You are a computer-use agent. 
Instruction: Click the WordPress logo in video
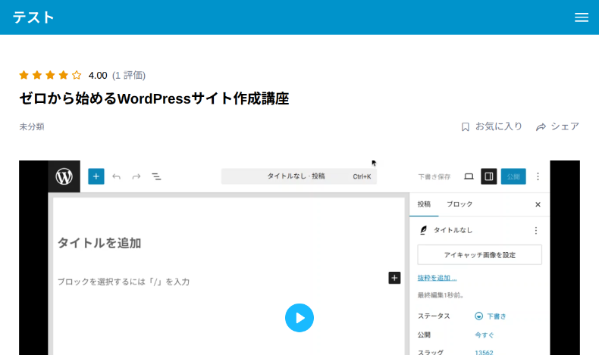[x=64, y=176]
